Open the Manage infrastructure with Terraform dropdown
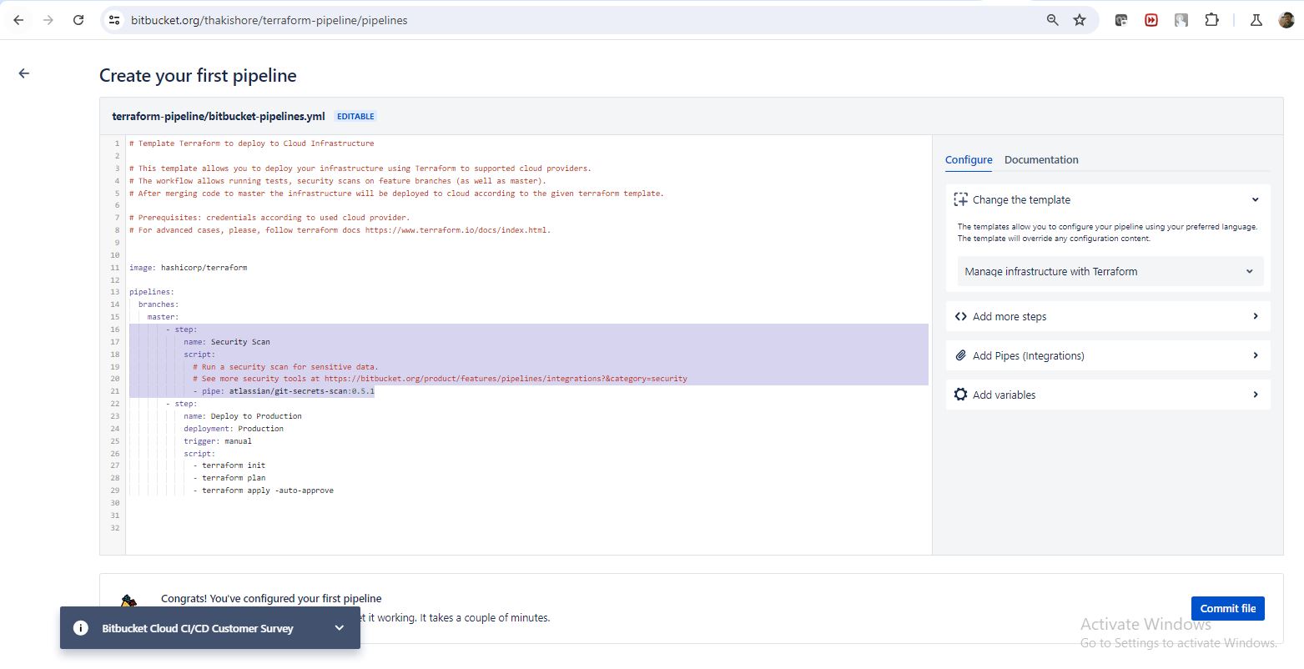Viewport: 1304px width, 669px height. 1109,271
